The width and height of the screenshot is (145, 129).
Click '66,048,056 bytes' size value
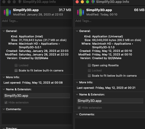104,40
